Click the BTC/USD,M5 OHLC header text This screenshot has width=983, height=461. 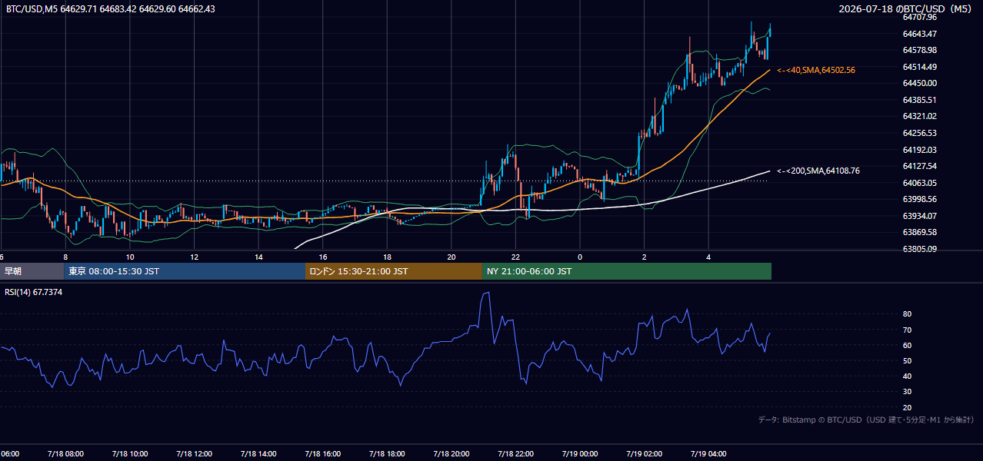click(x=111, y=8)
